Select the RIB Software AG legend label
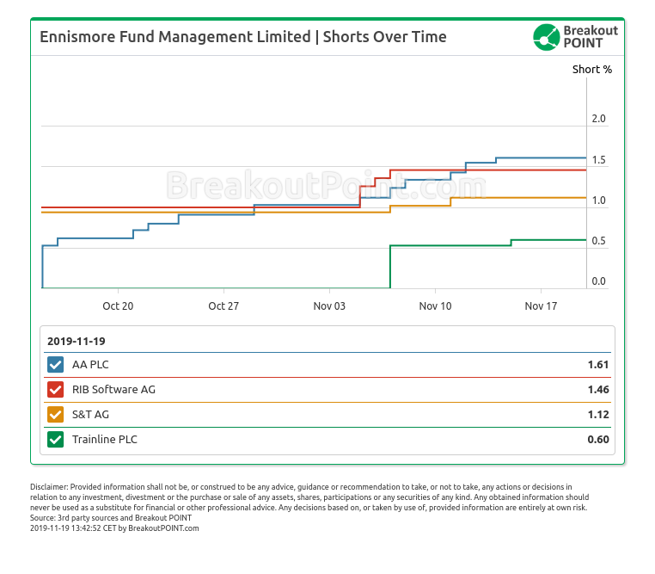This screenshot has width=655, height=574. (x=113, y=389)
